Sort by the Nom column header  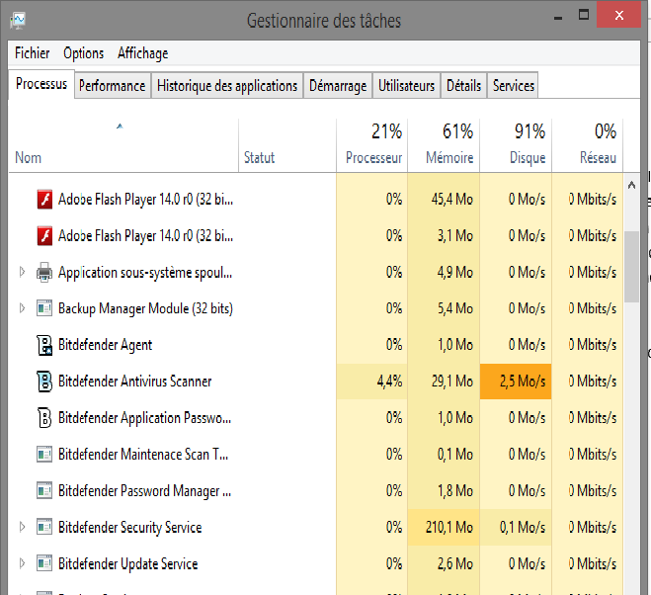click(122, 145)
